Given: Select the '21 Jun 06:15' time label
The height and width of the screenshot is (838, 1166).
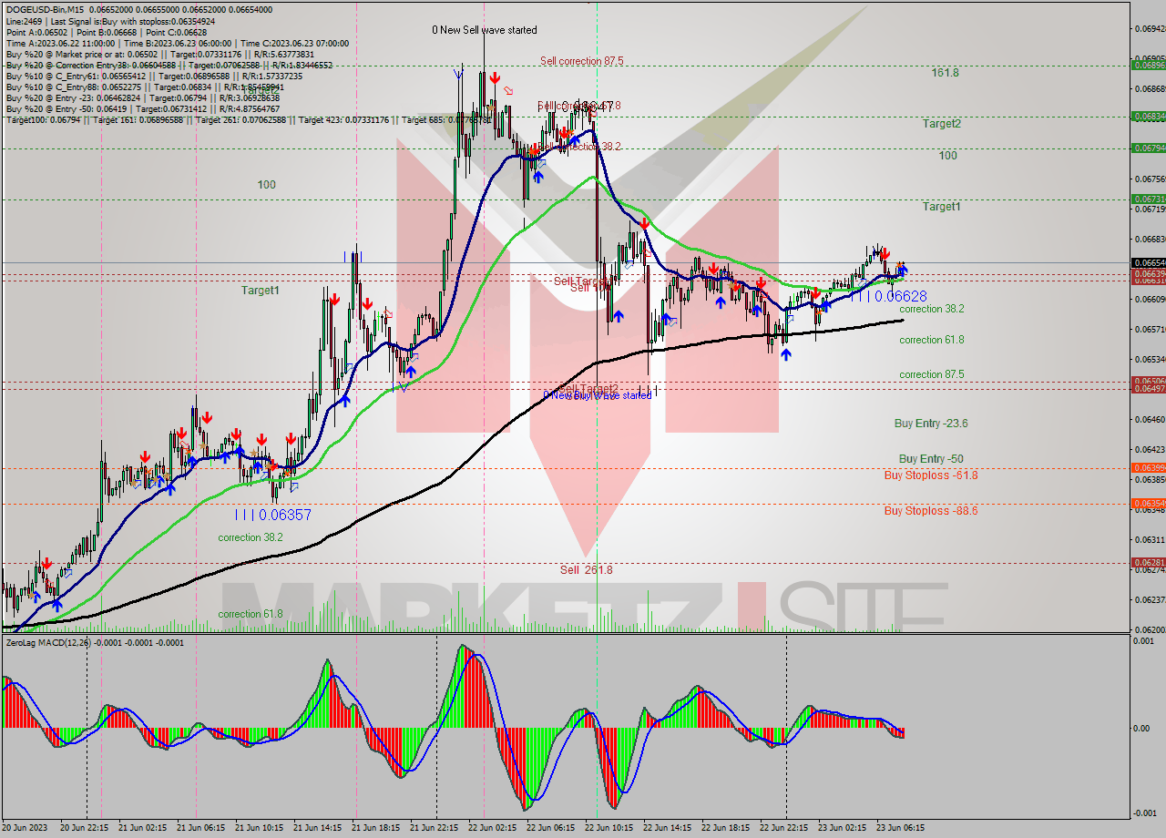Looking at the screenshot, I should 201,828.
